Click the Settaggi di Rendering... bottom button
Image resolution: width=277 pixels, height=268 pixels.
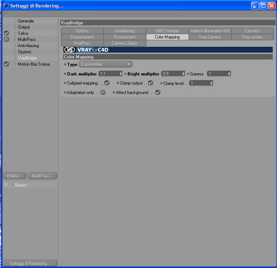[x=30, y=263]
